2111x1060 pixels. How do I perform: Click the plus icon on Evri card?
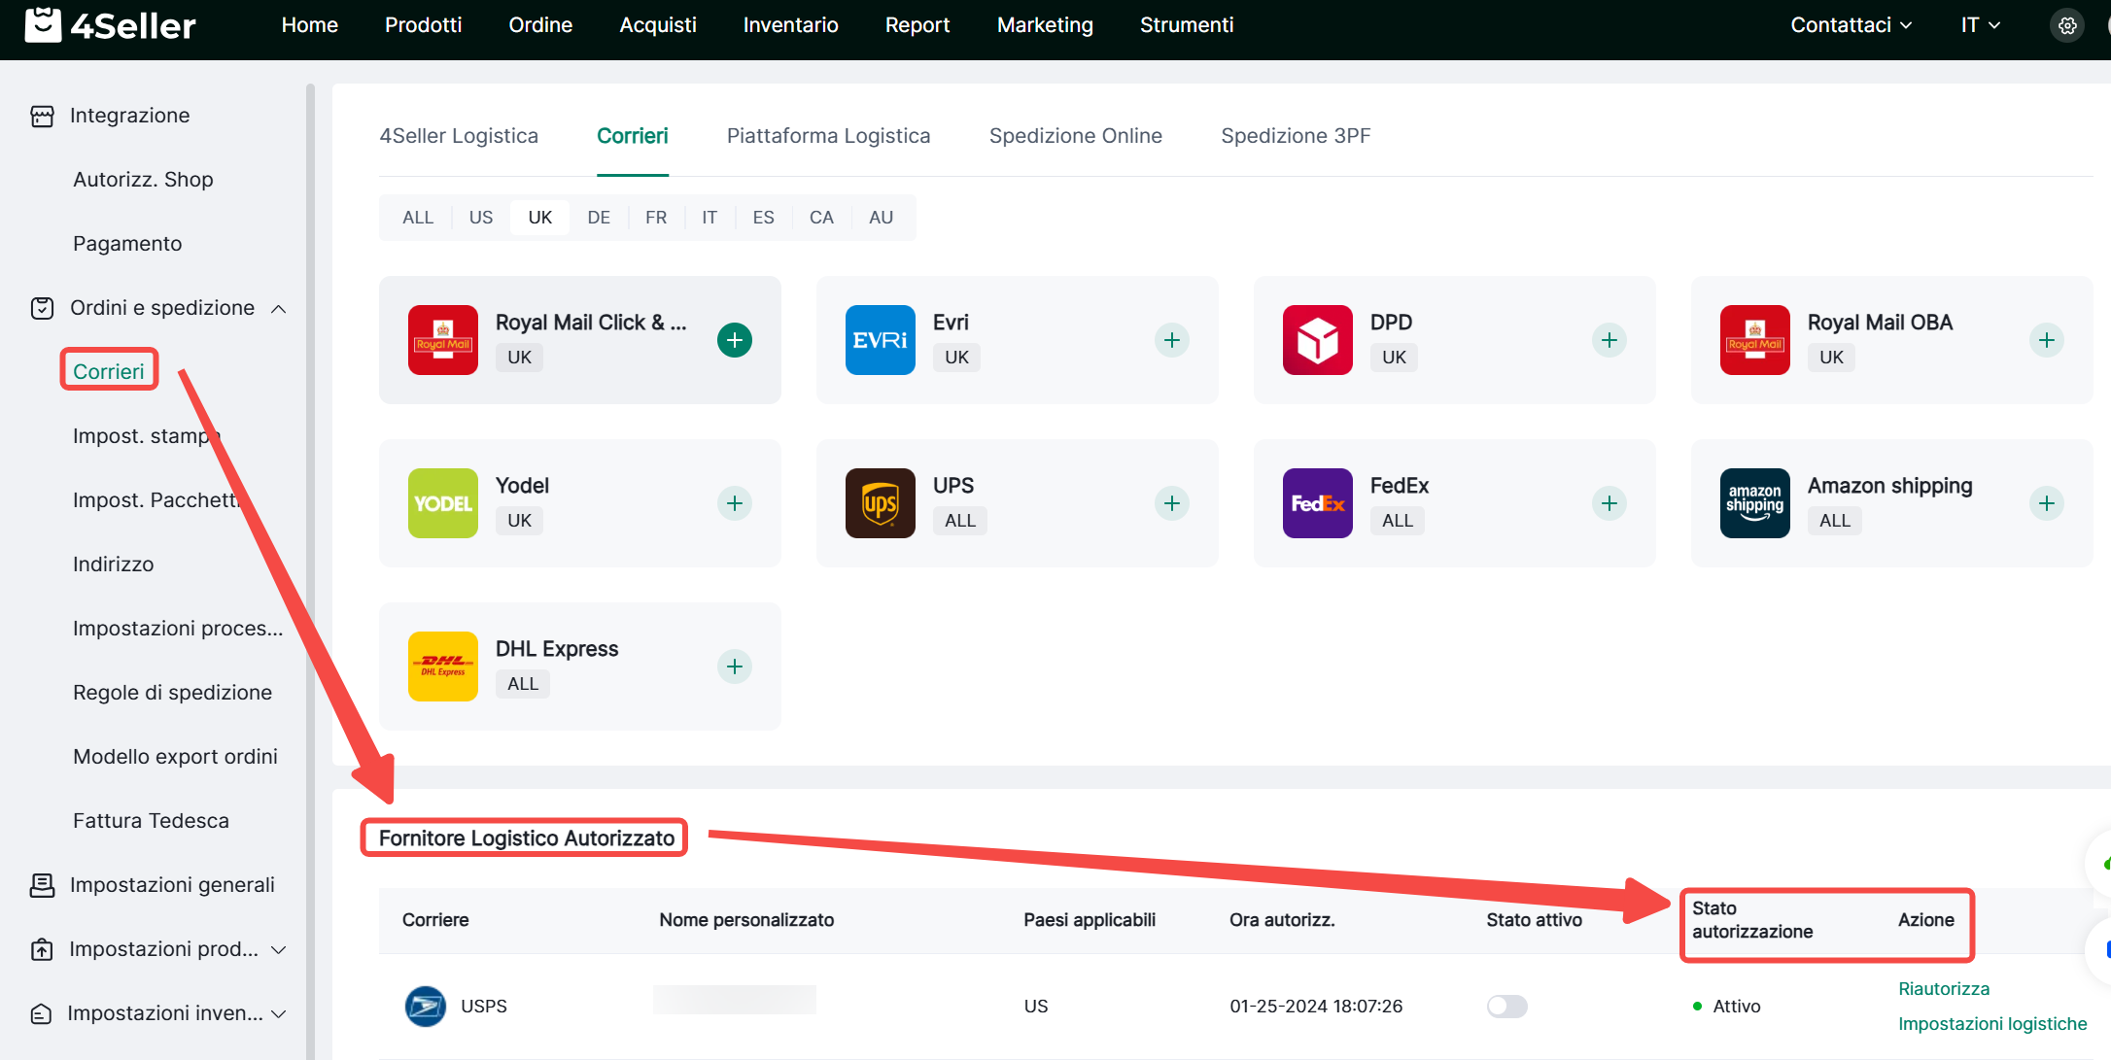(x=1172, y=340)
